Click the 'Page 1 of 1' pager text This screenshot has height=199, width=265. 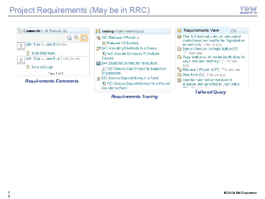[56, 73]
